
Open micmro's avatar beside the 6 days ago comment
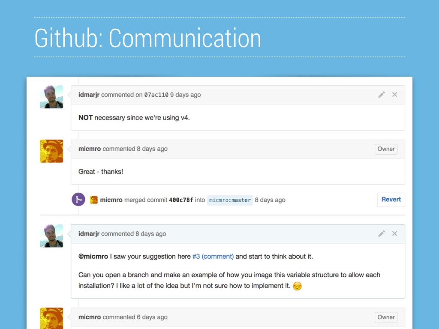pyautogui.click(x=51, y=318)
